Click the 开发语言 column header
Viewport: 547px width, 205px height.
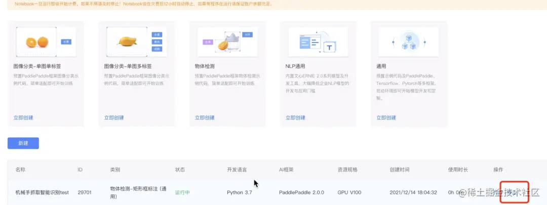[x=237, y=170]
